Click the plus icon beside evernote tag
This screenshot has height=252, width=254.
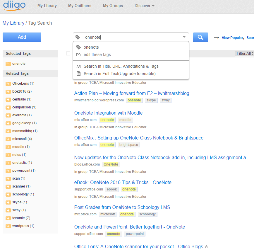pyautogui.click(x=8, y=115)
